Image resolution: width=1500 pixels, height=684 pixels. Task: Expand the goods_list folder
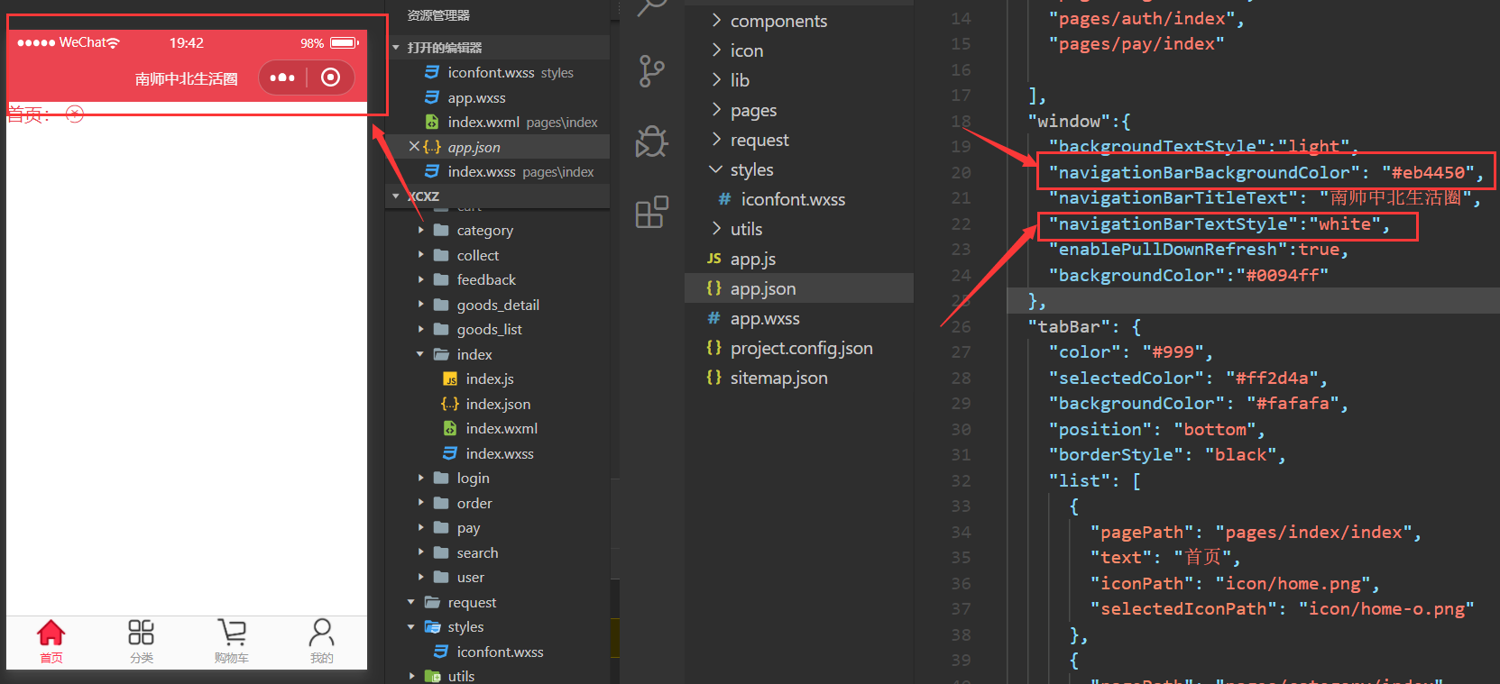420,329
